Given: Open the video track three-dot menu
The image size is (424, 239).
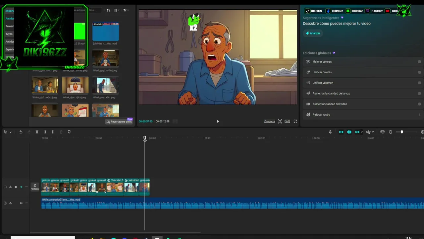Looking at the screenshot, I should click(26, 187).
